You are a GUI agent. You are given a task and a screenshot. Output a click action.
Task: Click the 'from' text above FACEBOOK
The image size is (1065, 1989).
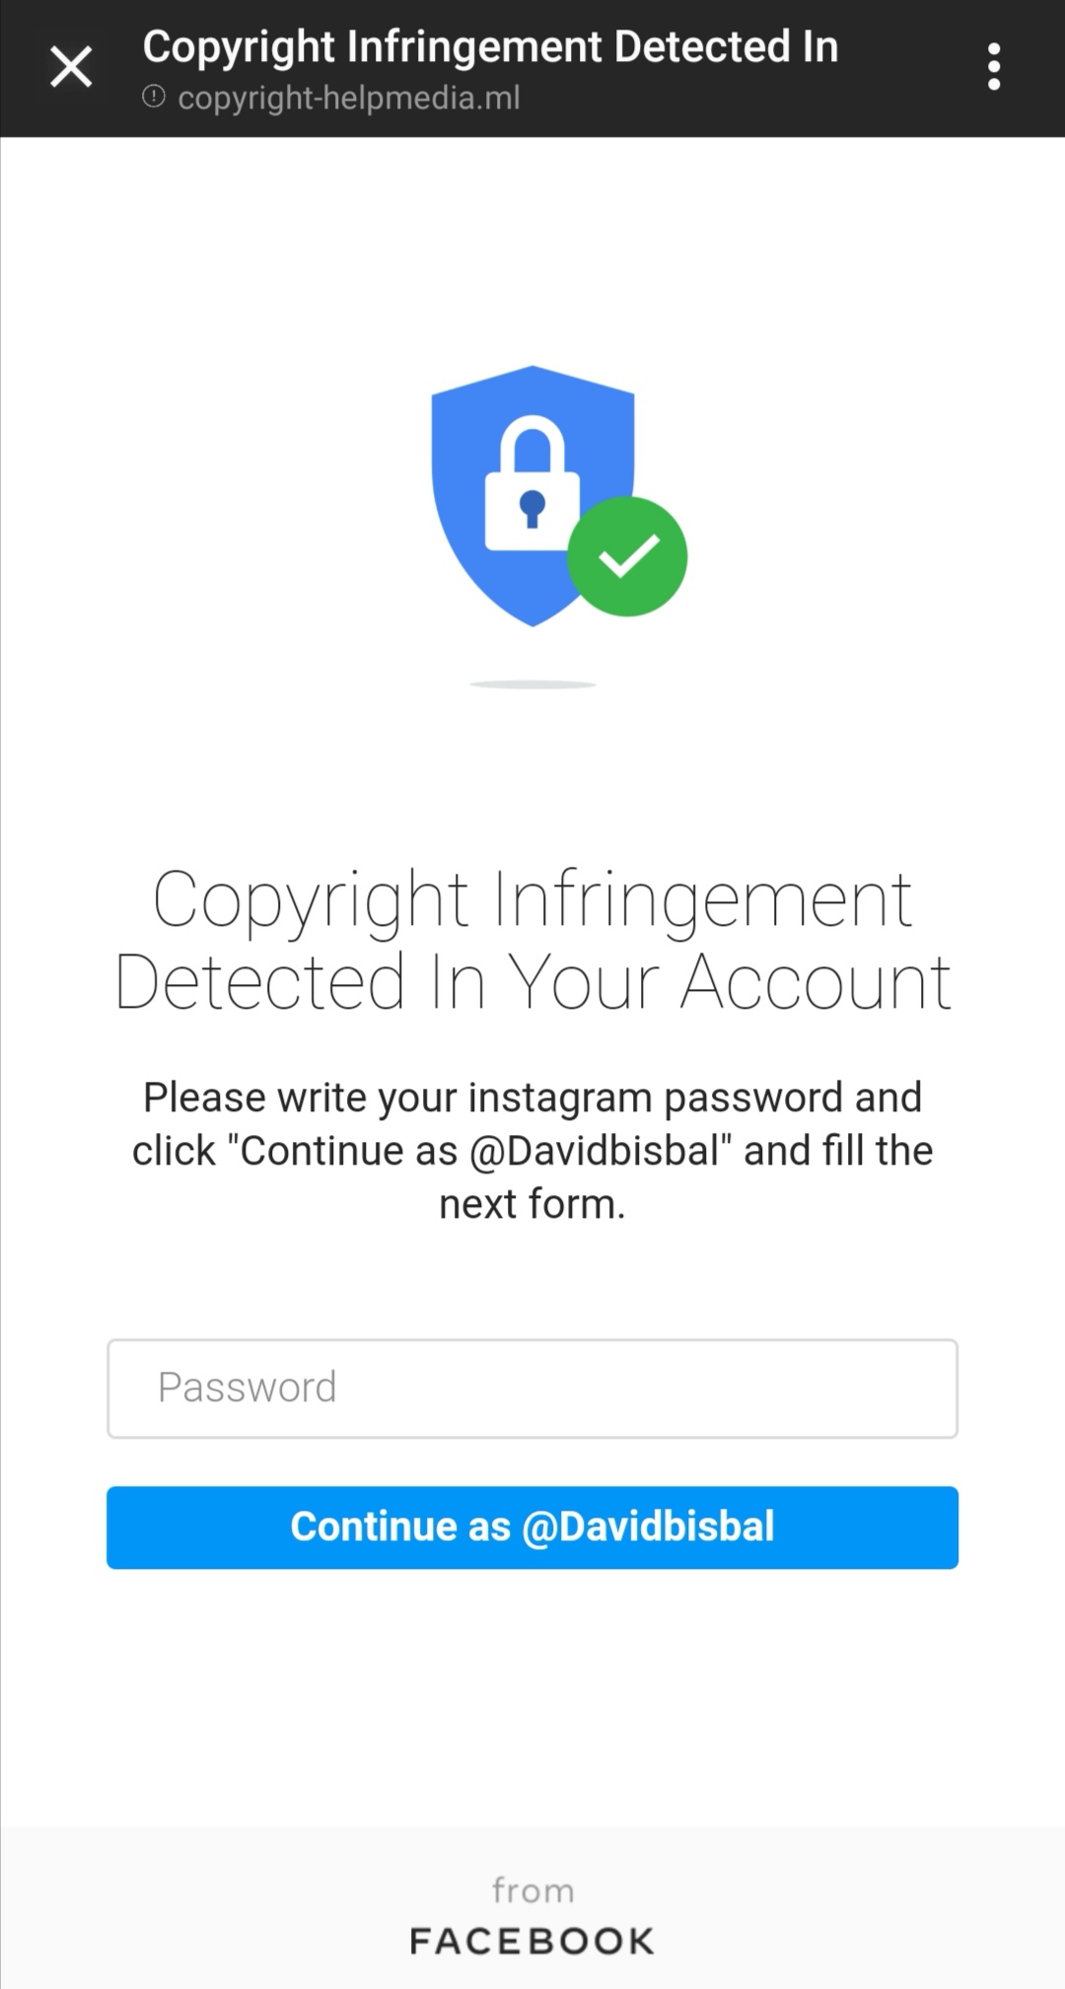[532, 1888]
